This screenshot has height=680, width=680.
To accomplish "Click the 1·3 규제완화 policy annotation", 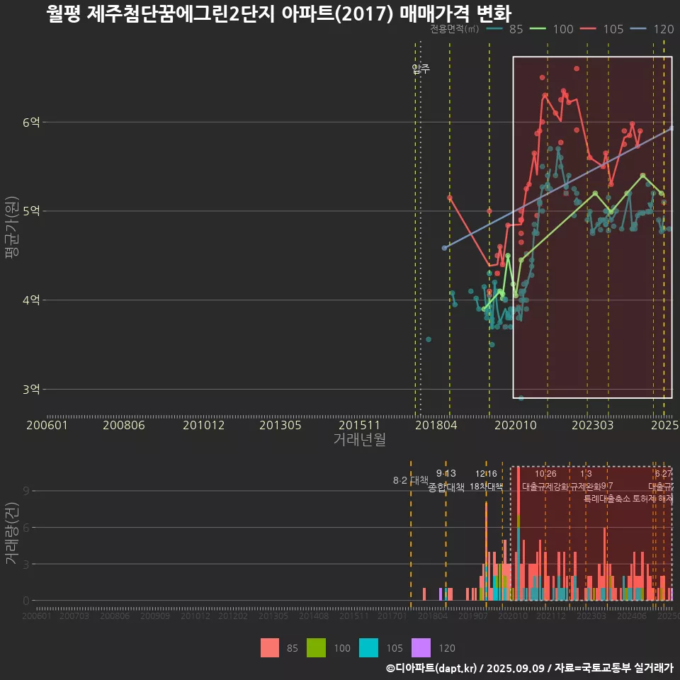I will [x=586, y=480].
